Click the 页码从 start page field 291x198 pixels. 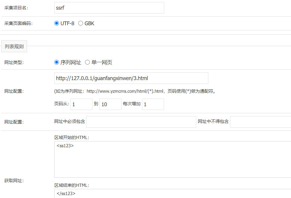click(81, 104)
